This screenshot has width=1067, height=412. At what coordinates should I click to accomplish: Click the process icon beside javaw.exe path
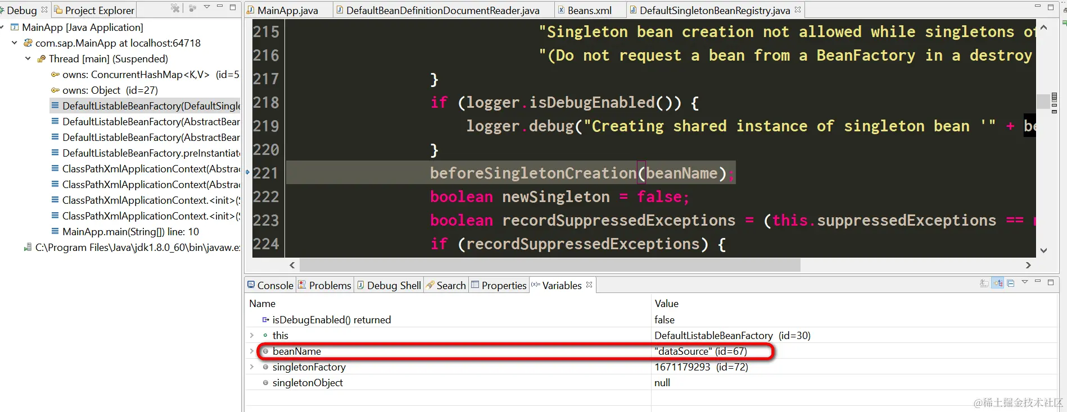pos(28,247)
